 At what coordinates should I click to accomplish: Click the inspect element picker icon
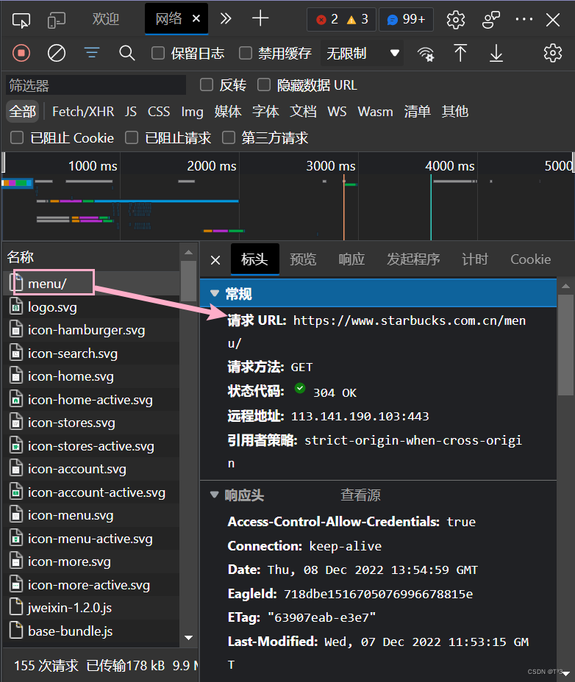click(x=21, y=20)
